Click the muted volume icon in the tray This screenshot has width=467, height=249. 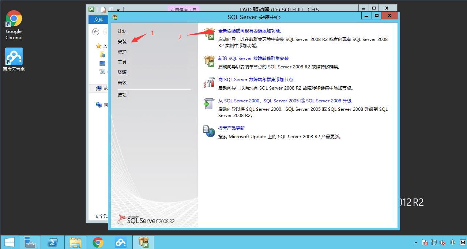(x=442, y=242)
